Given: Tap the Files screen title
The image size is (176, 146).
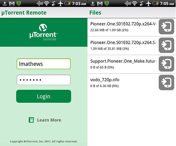Looking at the screenshot, I should coord(95,13).
